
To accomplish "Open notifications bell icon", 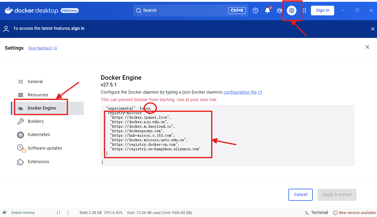I will (268, 11).
